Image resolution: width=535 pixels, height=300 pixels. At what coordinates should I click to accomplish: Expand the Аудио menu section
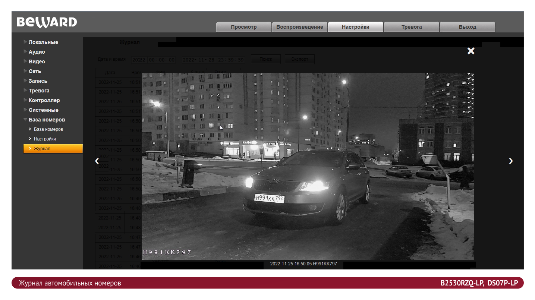coord(37,52)
